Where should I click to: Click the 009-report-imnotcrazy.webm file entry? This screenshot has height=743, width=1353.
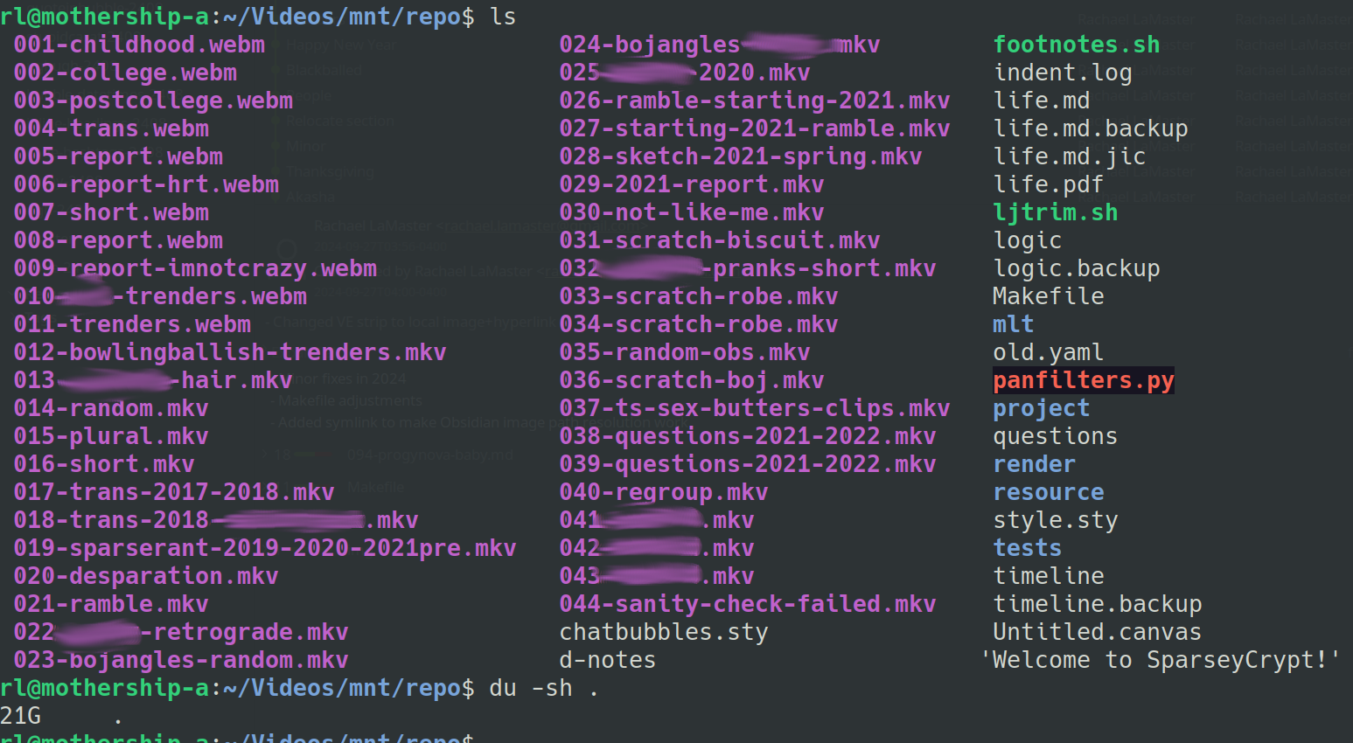[195, 268]
